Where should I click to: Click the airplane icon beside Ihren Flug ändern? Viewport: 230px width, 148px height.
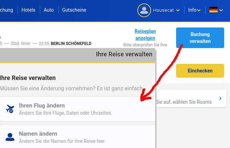pos(10,109)
